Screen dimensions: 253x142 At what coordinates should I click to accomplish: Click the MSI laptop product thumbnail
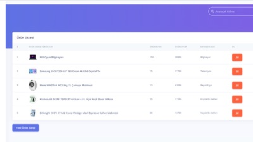tap(33, 57)
